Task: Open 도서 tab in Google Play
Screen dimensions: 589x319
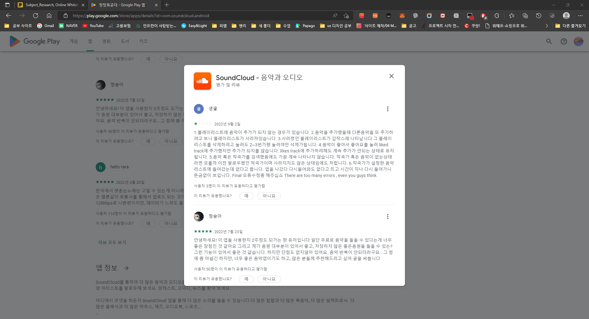Action: [125, 41]
